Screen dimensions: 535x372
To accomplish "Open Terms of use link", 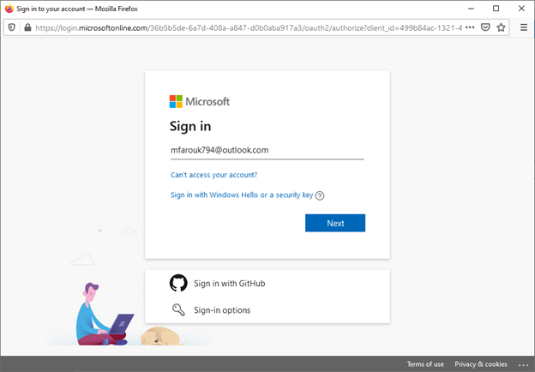I will [x=425, y=364].
